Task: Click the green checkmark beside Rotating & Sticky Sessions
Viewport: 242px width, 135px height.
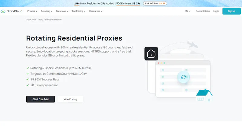Action: point(28,68)
